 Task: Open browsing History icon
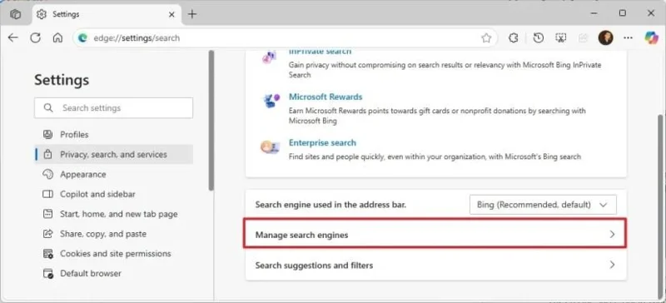[x=538, y=37]
